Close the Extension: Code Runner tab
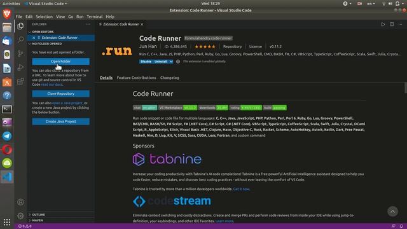 pyautogui.click(x=142, y=24)
